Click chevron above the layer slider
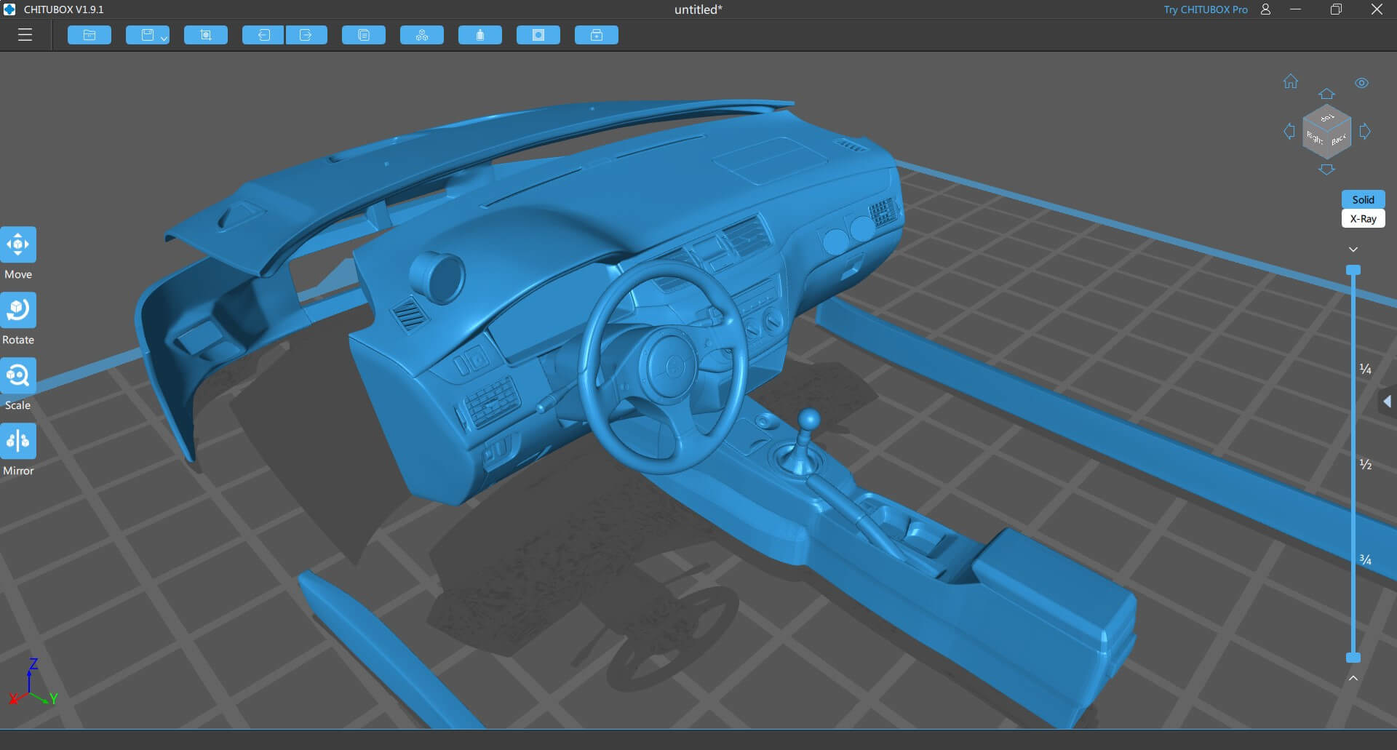 click(1353, 250)
